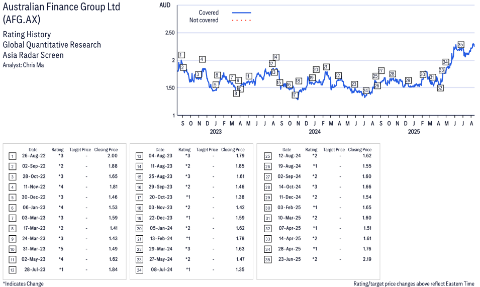This screenshot has width=480, height=287.
Task: Click boxed number 10 in first table
Action: point(12,249)
